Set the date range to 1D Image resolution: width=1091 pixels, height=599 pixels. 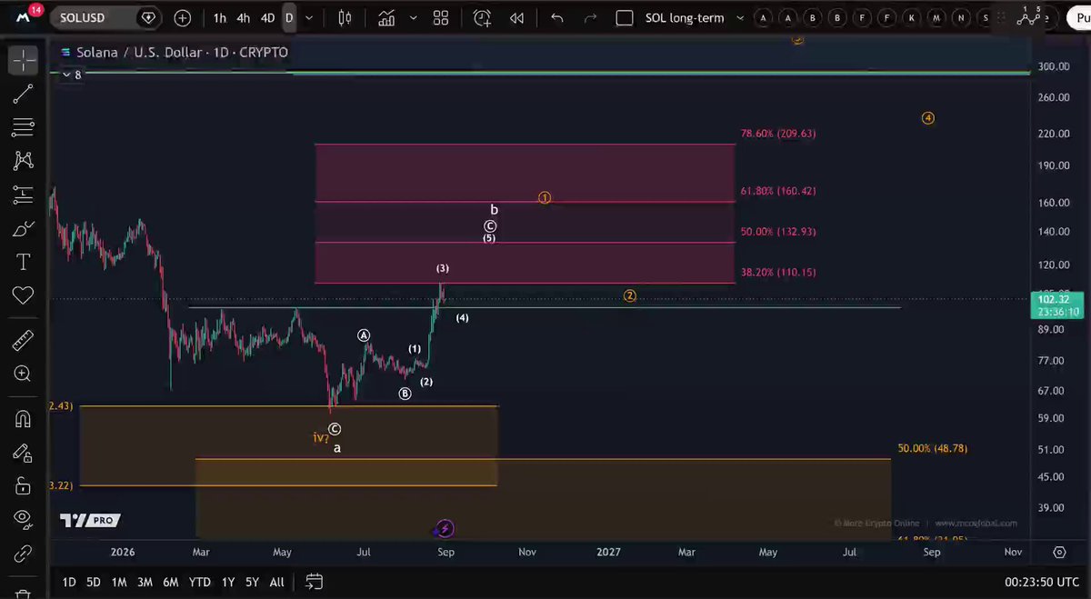click(69, 582)
